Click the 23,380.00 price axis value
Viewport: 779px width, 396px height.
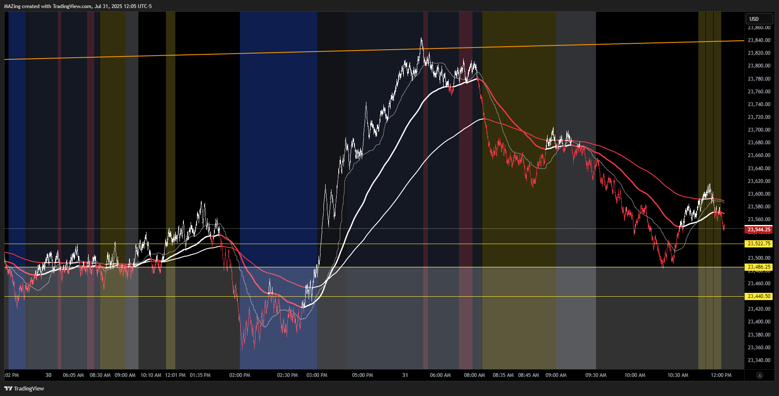(759, 335)
